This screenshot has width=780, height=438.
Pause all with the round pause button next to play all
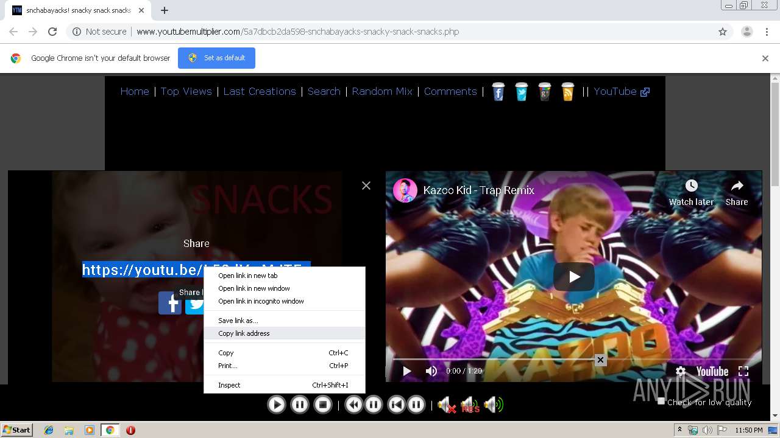tap(300, 405)
